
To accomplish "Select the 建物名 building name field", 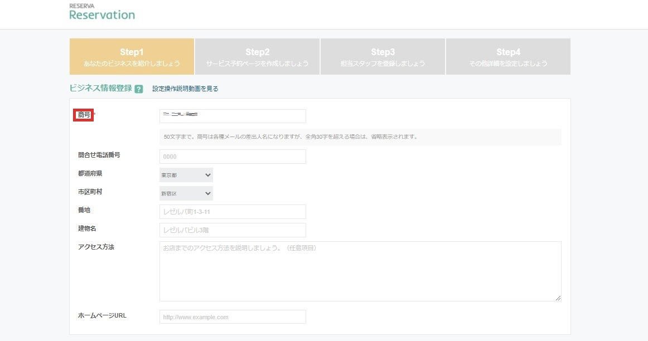I will [233, 230].
